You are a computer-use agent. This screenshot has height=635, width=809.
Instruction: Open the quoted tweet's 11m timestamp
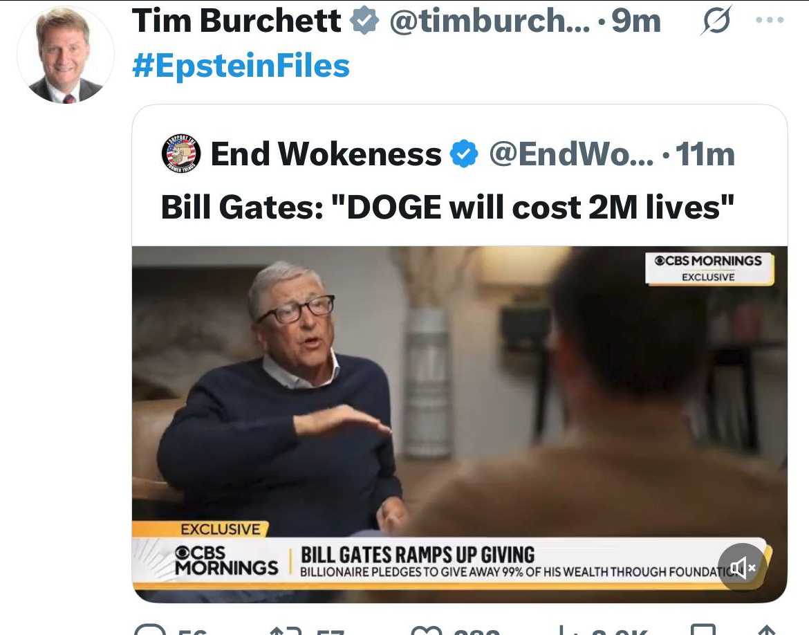705,154
